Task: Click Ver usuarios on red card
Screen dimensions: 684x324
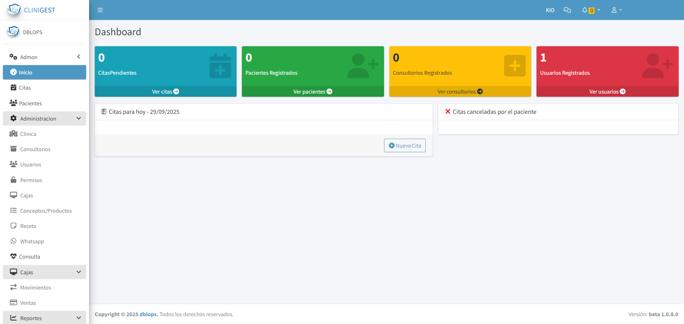Action: 607,92
